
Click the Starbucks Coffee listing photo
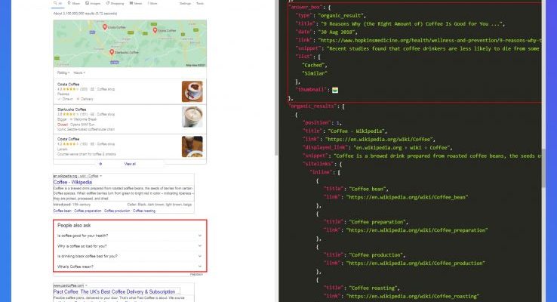192,117
